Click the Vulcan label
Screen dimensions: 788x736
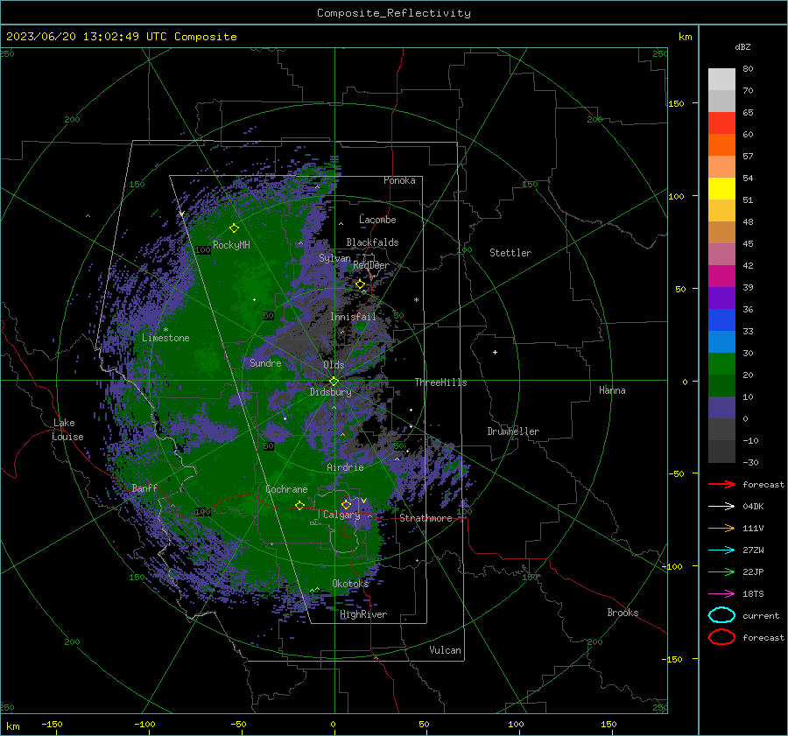[446, 650]
